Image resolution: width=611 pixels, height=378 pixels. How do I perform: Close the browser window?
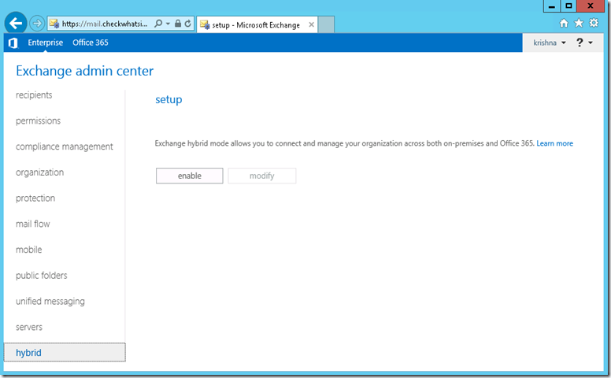[x=591, y=6]
